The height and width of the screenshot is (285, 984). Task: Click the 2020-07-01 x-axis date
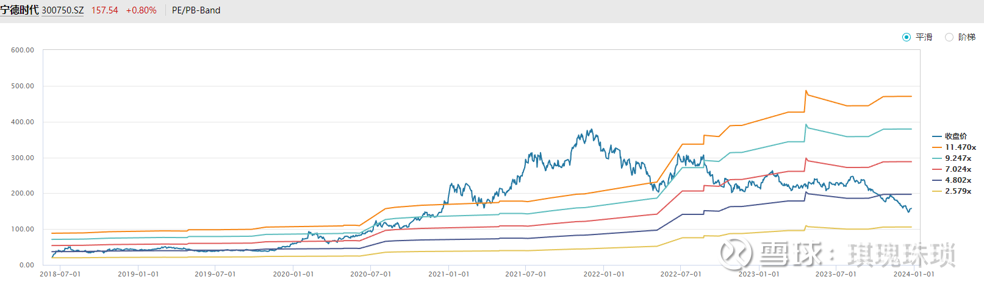coord(370,274)
